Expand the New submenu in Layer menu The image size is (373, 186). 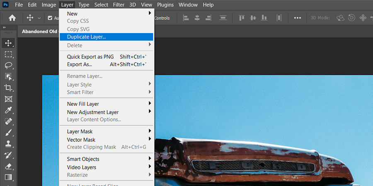point(107,14)
